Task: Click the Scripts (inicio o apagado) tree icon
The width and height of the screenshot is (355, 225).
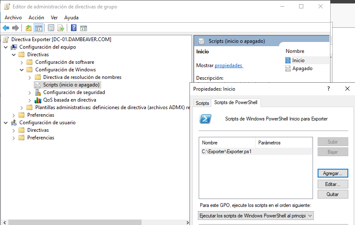Action: [38, 85]
